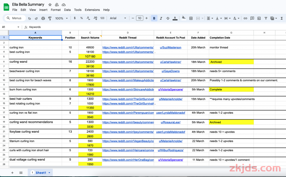Open the 123 more number formats menu
The width and height of the screenshot is (286, 177).
[x=102, y=18]
